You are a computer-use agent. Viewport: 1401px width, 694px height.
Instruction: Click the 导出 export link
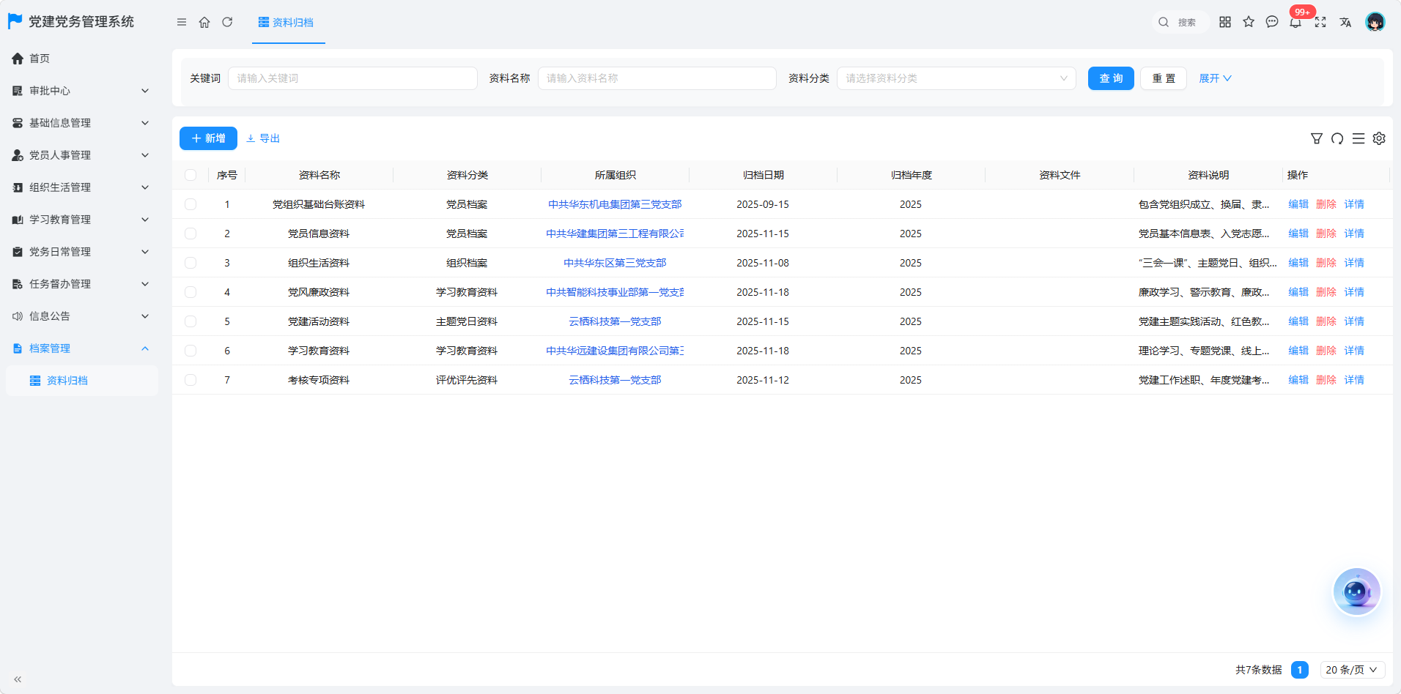click(263, 138)
